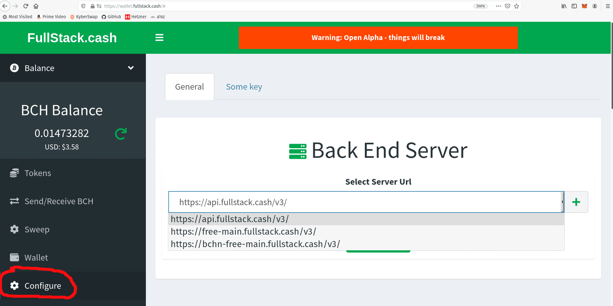Open the GitHub bookmark

point(111,17)
